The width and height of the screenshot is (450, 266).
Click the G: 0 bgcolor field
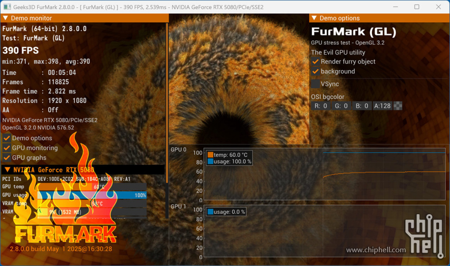click(x=341, y=106)
